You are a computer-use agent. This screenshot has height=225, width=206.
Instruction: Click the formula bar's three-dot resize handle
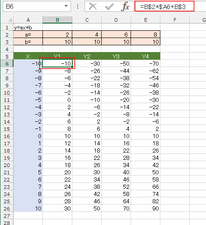tap(78, 6)
